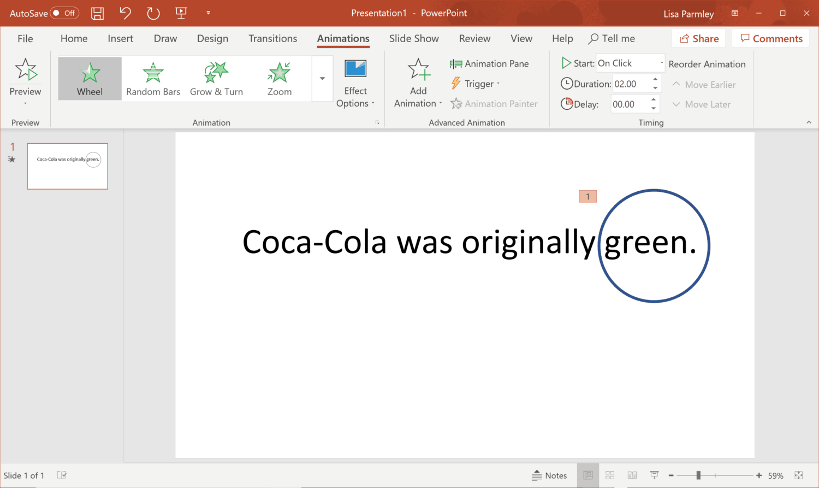Click zoom in plus button
819x488 pixels.
[759, 475]
